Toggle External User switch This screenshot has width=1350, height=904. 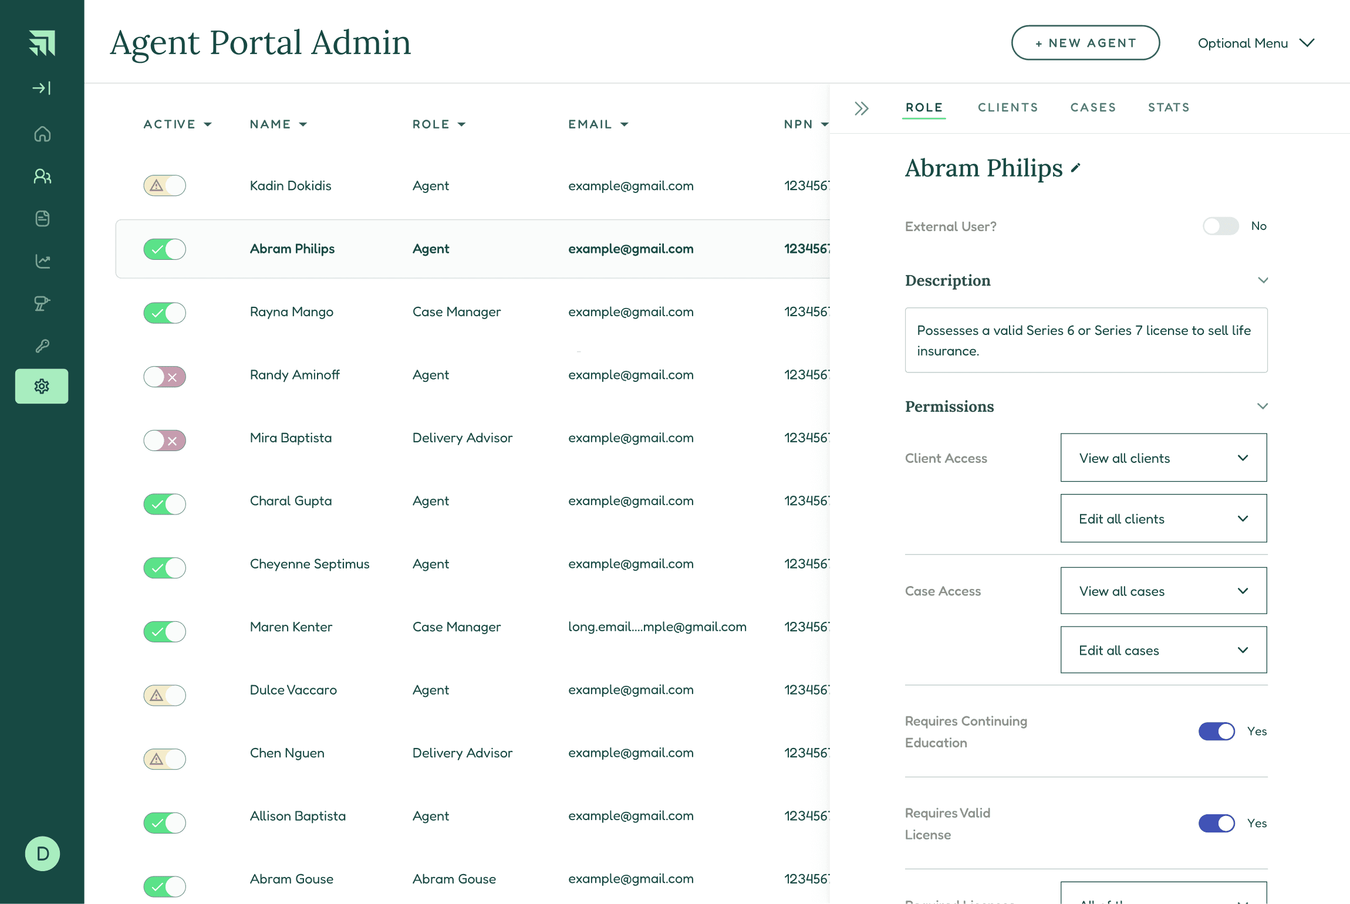point(1220,226)
